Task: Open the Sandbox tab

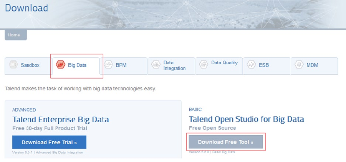Action: 28,66
